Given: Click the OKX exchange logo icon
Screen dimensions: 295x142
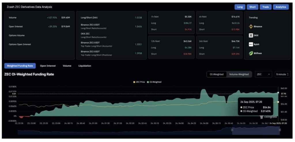Looking at the screenshot, I should 251,35.
